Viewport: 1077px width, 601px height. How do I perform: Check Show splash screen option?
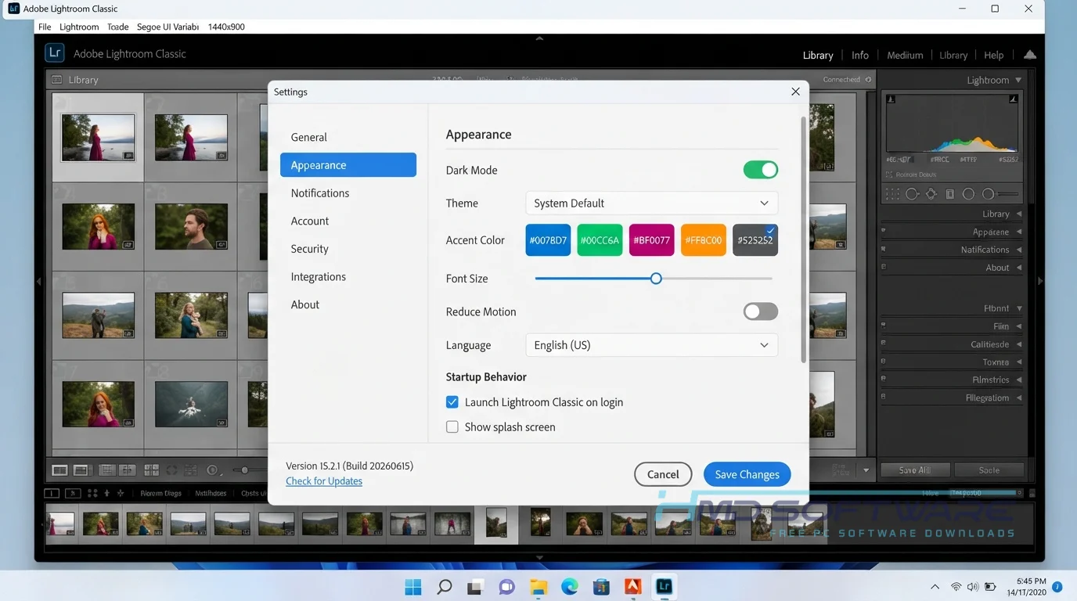(x=452, y=427)
